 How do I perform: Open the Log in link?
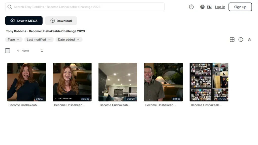[220, 7]
